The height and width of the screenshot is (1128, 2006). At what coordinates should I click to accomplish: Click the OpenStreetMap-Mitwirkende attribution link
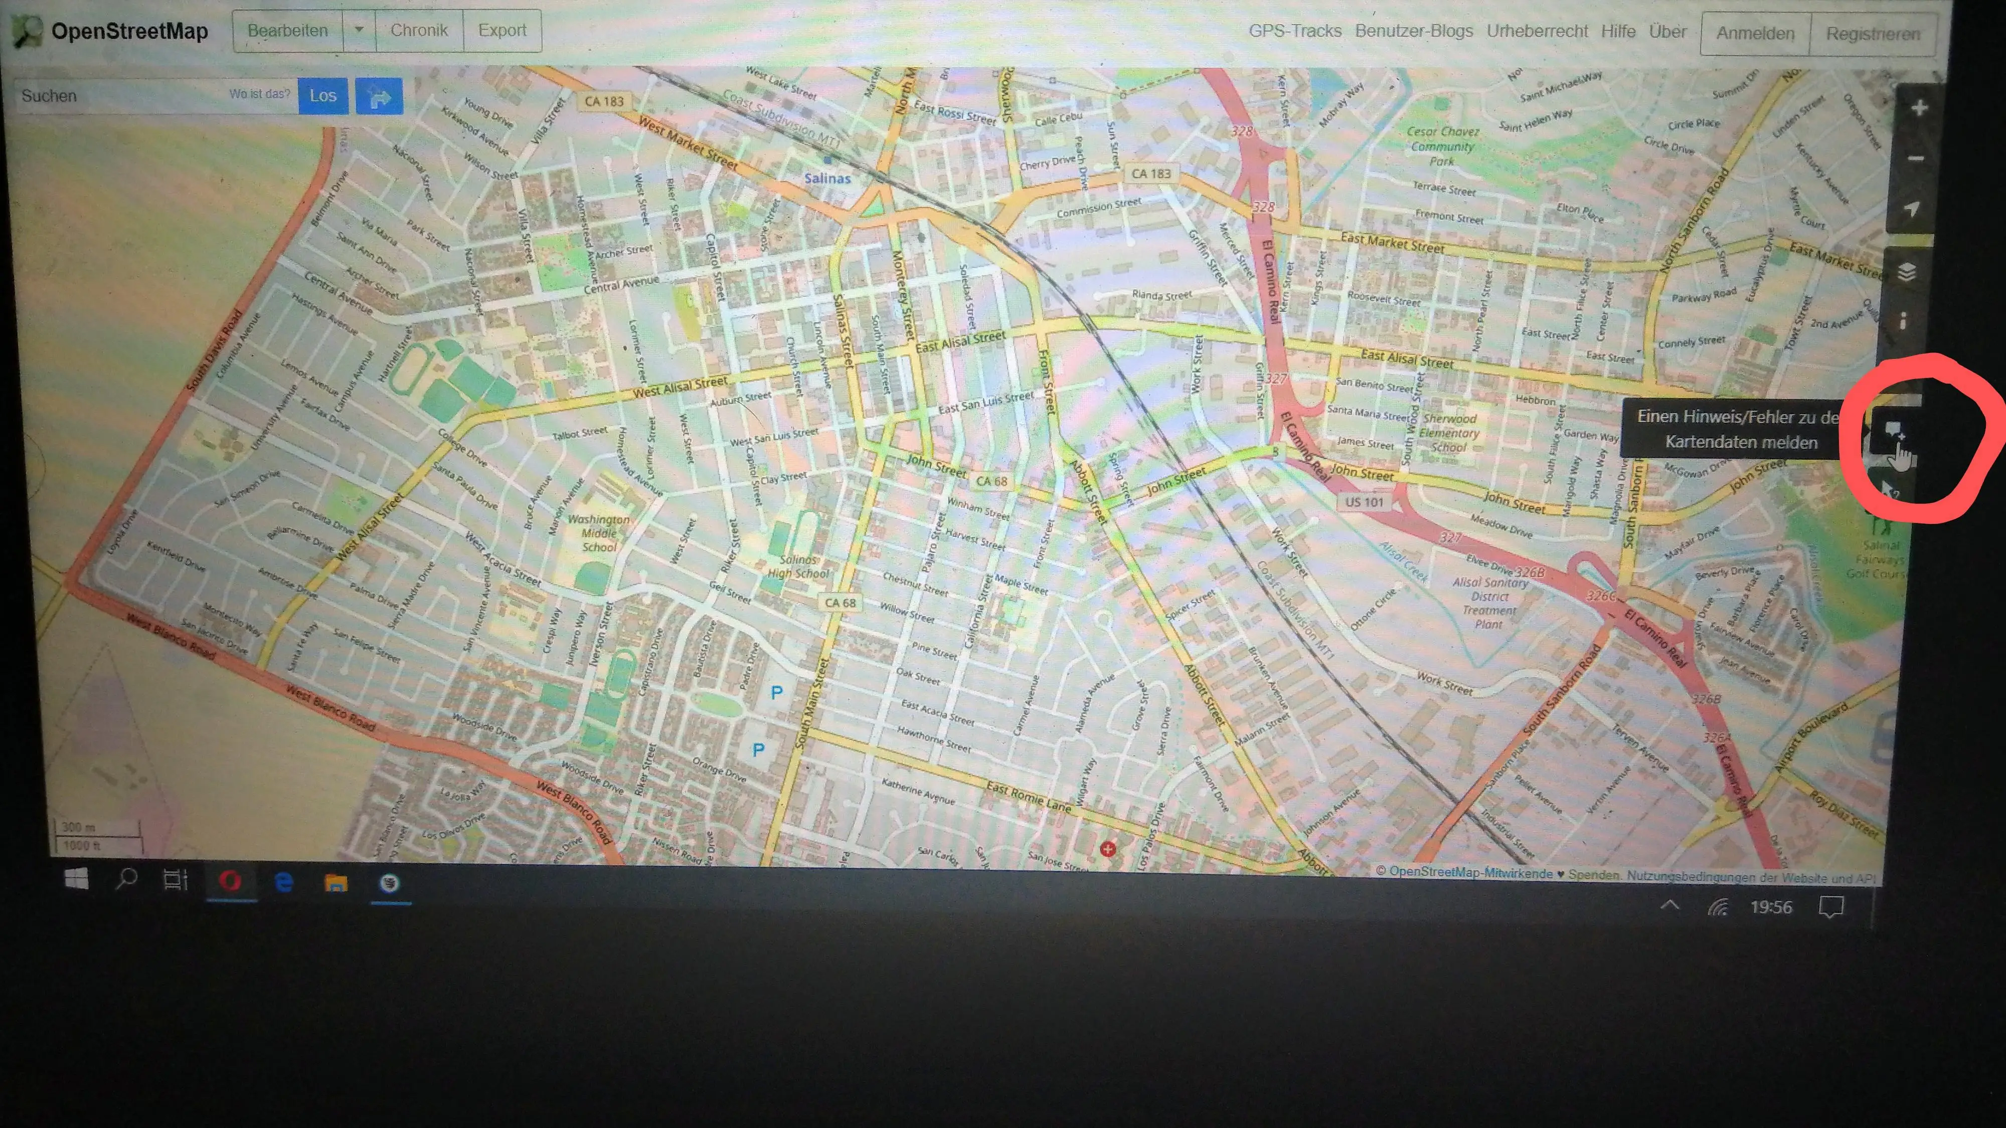tap(1470, 873)
